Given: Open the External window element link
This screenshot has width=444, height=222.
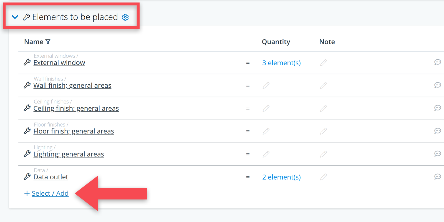Looking at the screenshot, I should click(59, 63).
